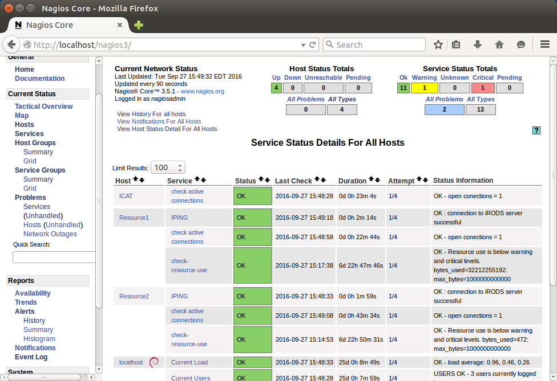
Task: Go back using the browser back arrow
Action: pyautogui.click(x=11, y=44)
